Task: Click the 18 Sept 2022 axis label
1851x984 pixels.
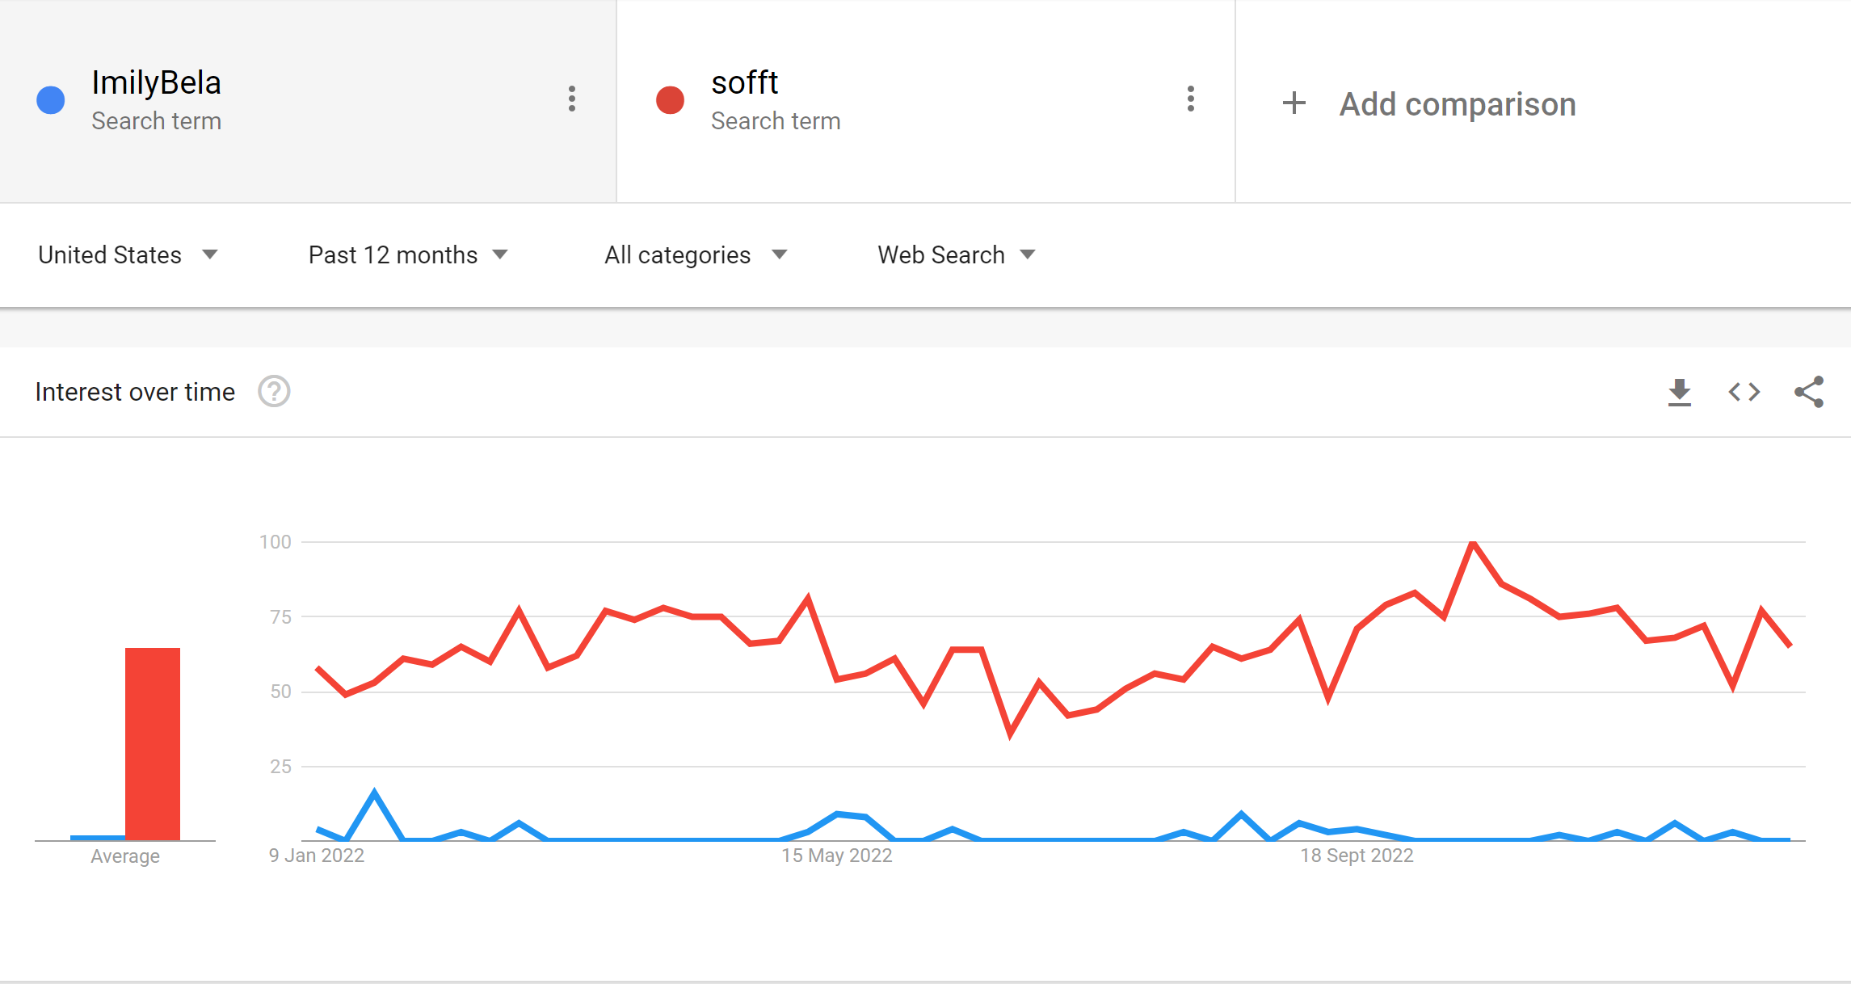Action: (x=1357, y=856)
